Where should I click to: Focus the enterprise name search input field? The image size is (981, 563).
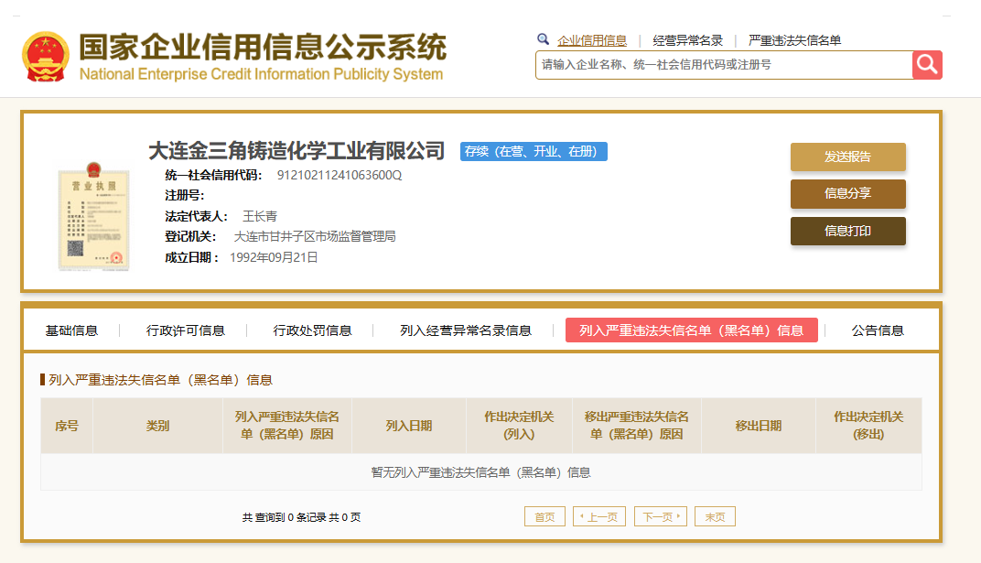pos(724,65)
